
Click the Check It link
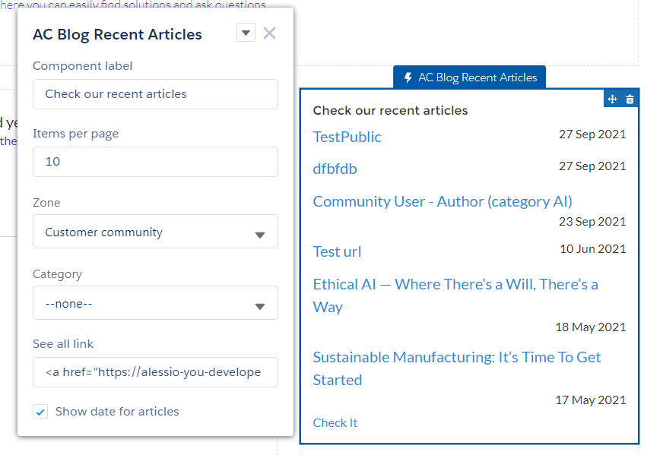(x=335, y=423)
